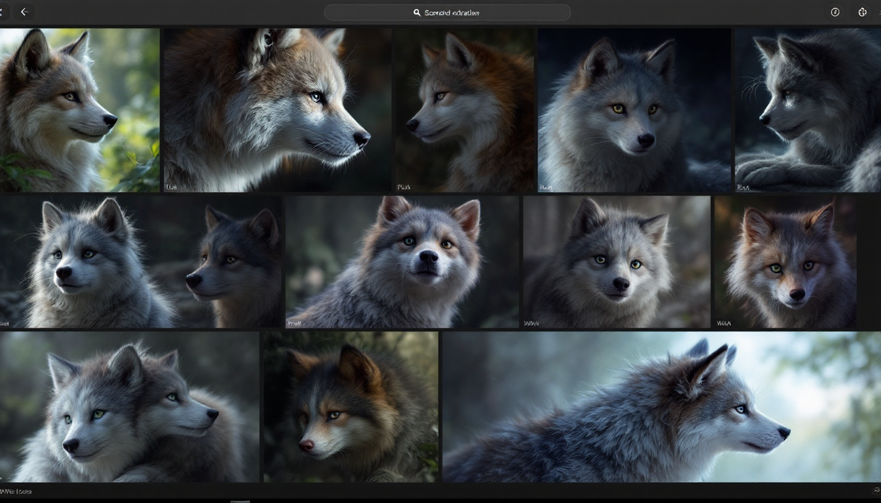Click the circular info icon at top right

[835, 12]
